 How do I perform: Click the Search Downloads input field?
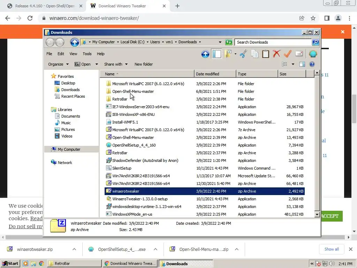tap(273, 42)
